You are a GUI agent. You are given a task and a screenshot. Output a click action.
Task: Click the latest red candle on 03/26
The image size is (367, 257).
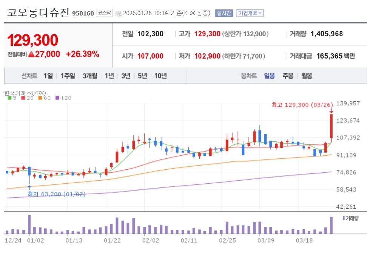pos(331,126)
